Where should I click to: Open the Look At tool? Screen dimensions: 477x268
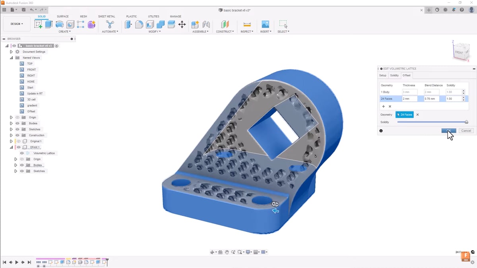(x=220, y=252)
